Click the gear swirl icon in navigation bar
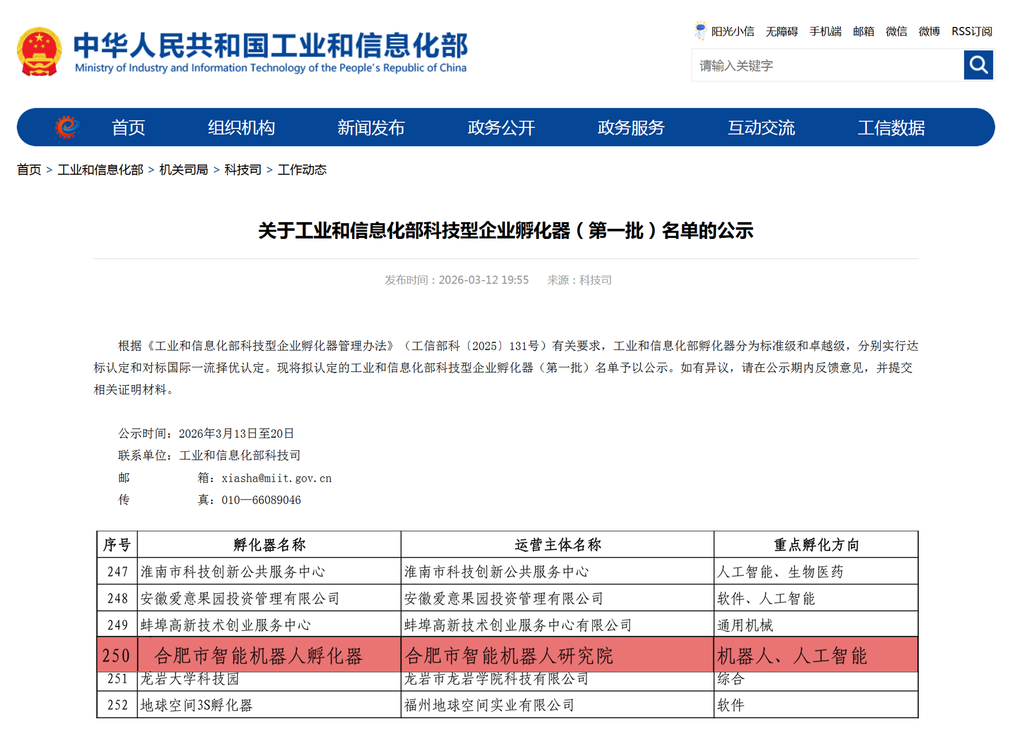 67,127
